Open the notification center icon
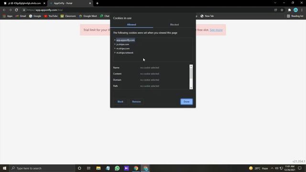 (300, 168)
